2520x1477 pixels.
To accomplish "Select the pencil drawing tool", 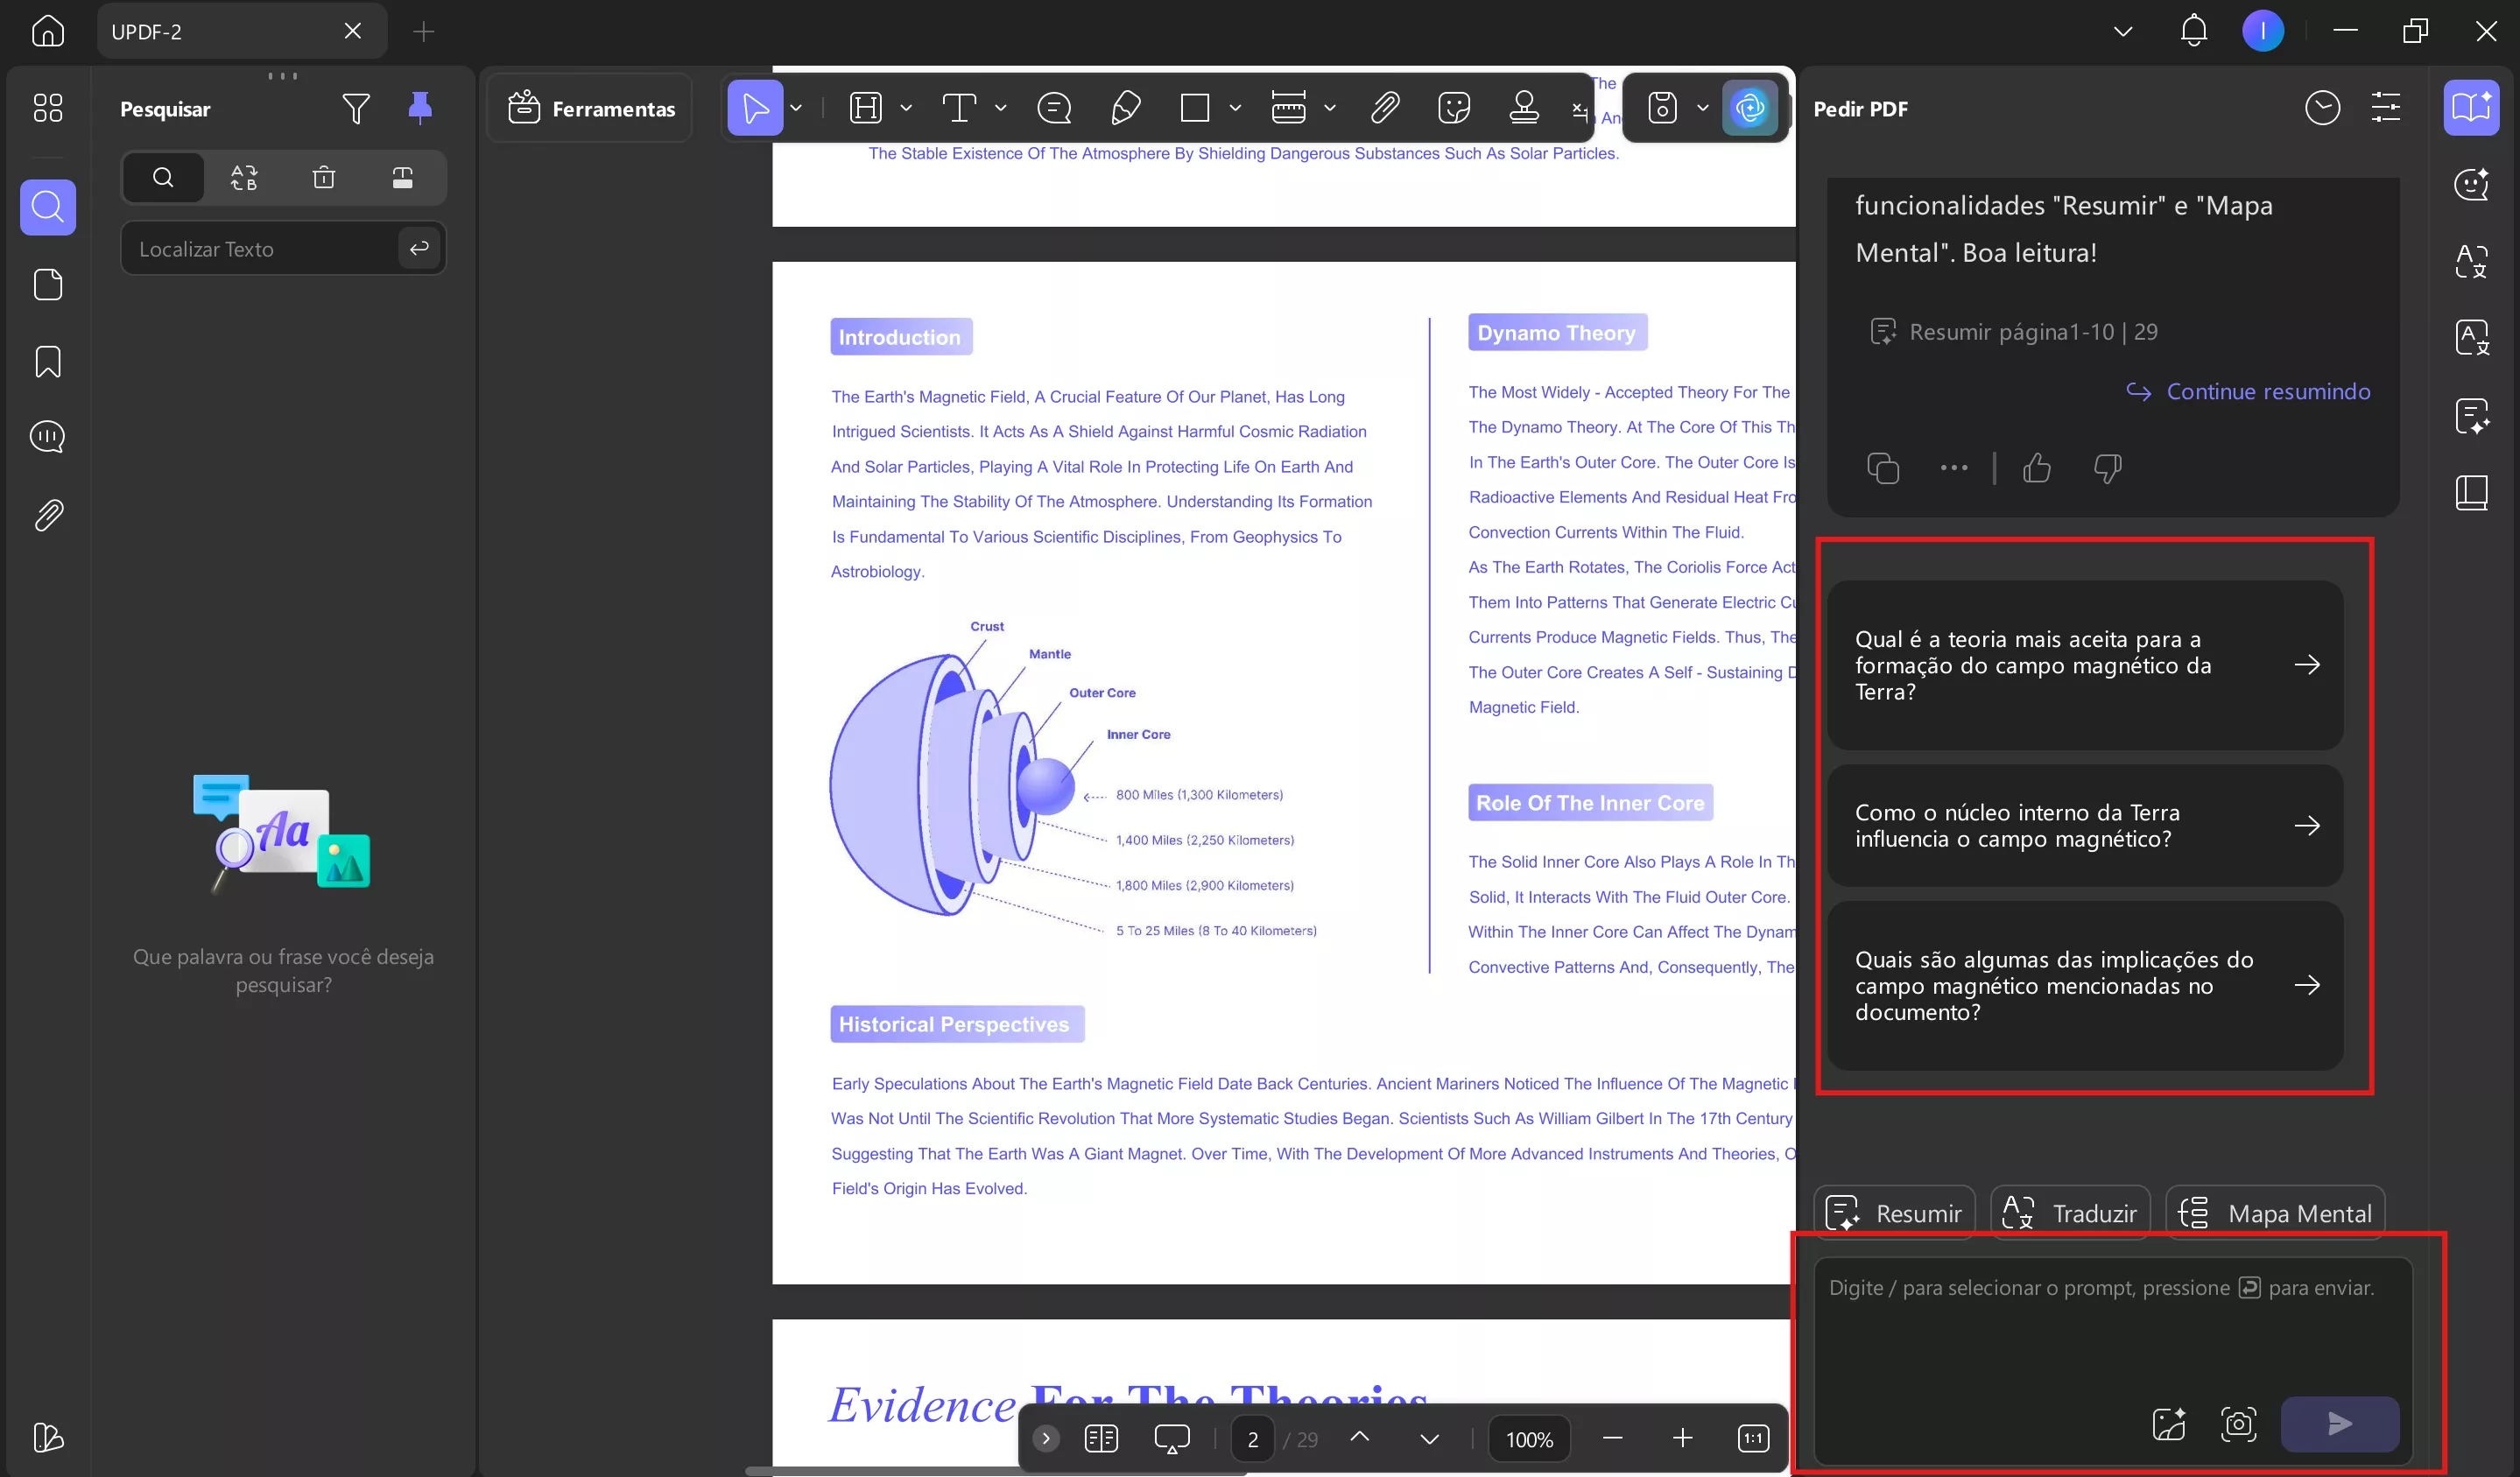I will (1125, 108).
